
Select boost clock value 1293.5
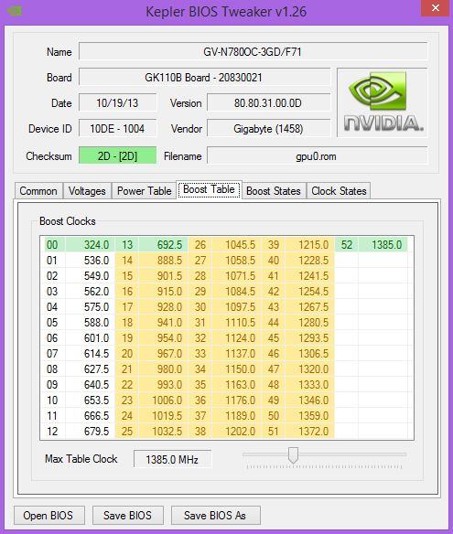310,337
